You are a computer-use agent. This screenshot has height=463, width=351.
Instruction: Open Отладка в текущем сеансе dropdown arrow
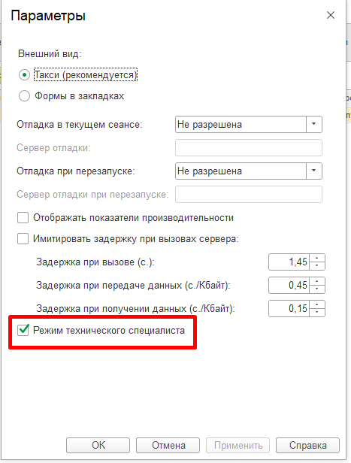314,124
